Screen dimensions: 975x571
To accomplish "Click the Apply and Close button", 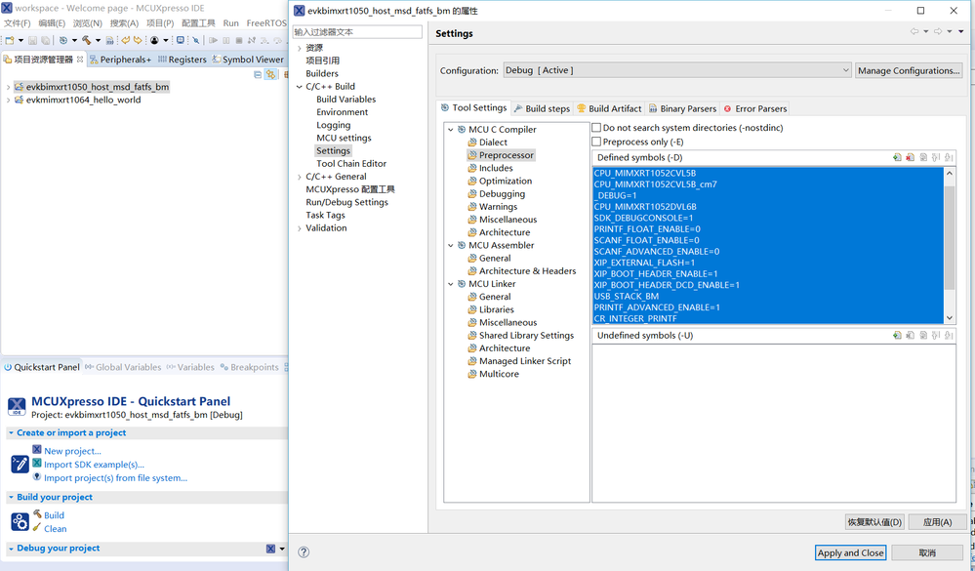I will click(850, 552).
